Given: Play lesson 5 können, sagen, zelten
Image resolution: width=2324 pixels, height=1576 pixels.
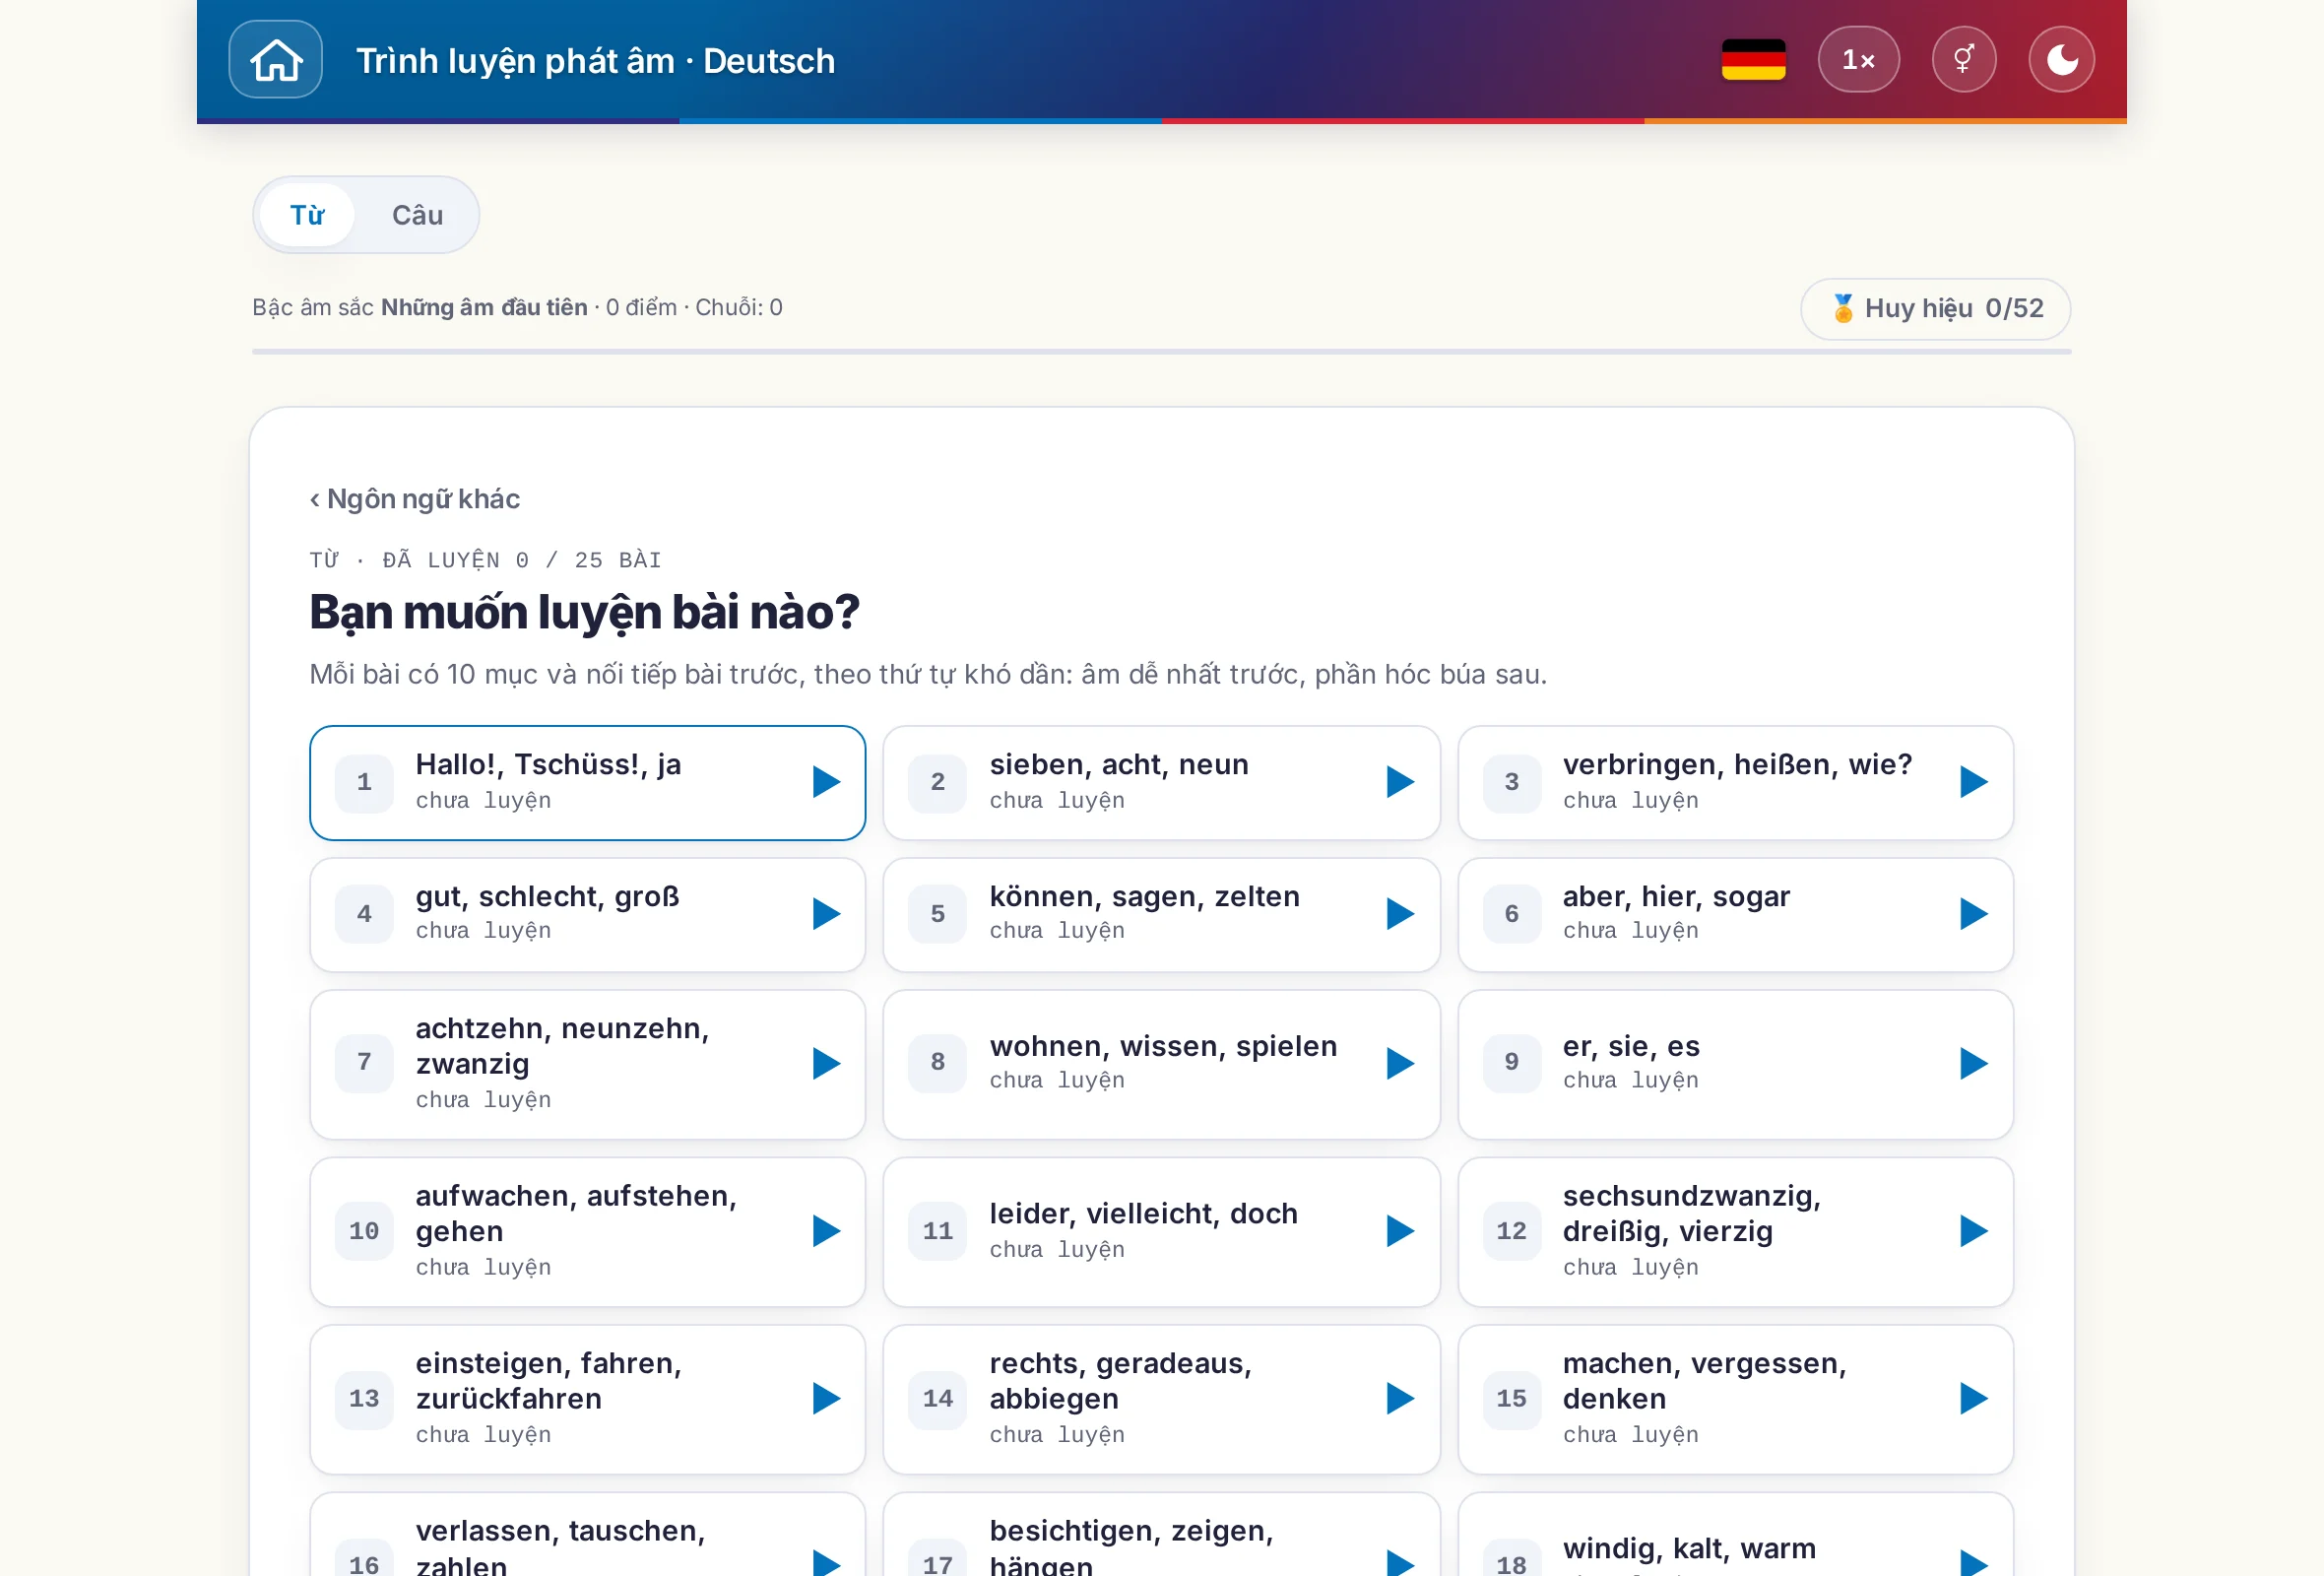Looking at the screenshot, I should click(1400, 914).
